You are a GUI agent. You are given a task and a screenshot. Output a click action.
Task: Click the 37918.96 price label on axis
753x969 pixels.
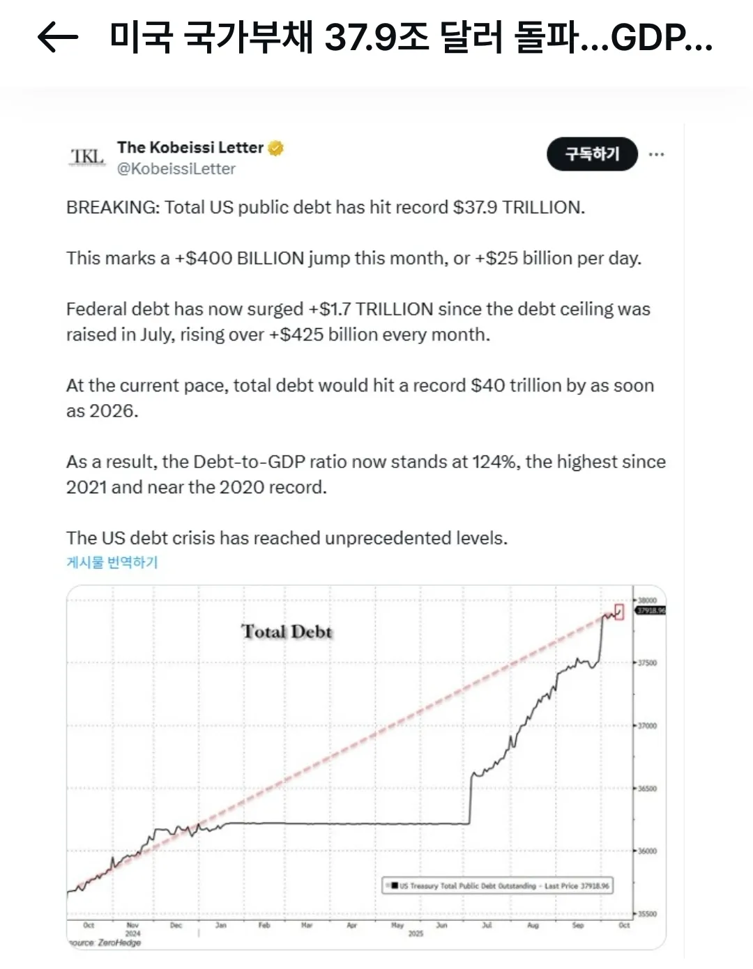(x=651, y=610)
